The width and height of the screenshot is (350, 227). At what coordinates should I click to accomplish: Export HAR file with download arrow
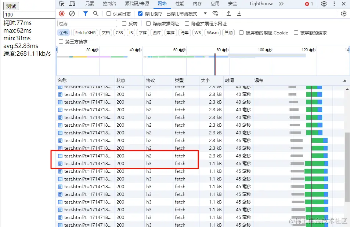pyautogui.click(x=239, y=14)
